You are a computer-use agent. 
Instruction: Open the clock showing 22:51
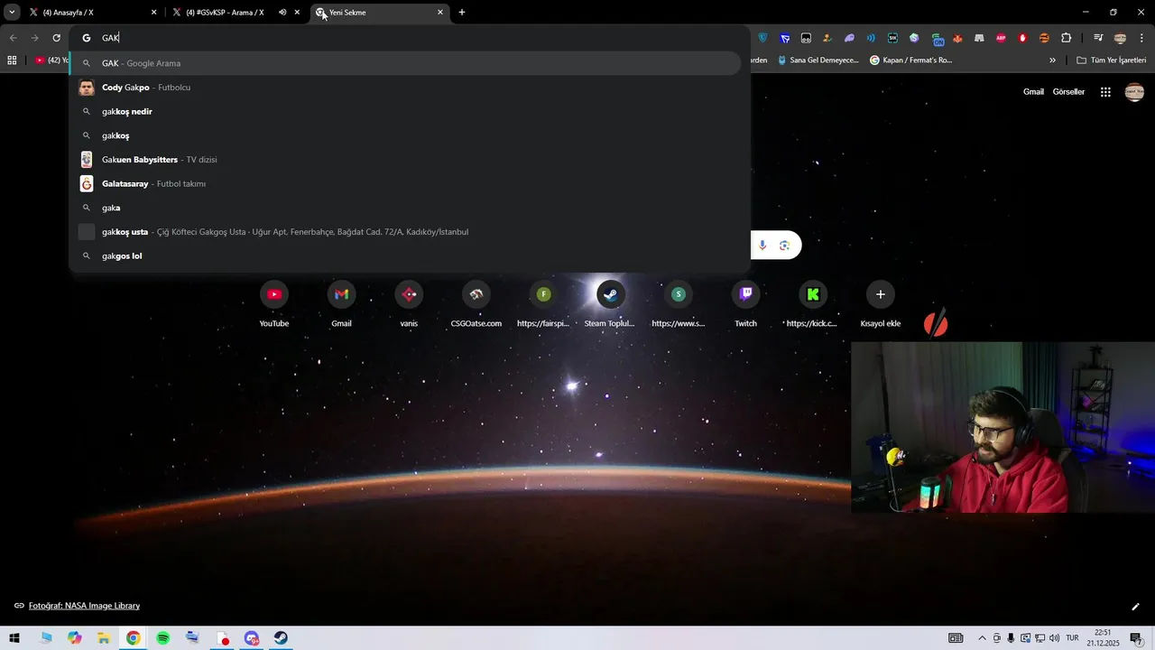pyautogui.click(x=1103, y=638)
